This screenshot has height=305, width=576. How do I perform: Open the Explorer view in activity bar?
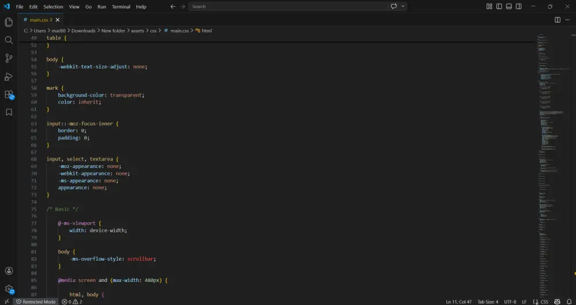point(9,22)
